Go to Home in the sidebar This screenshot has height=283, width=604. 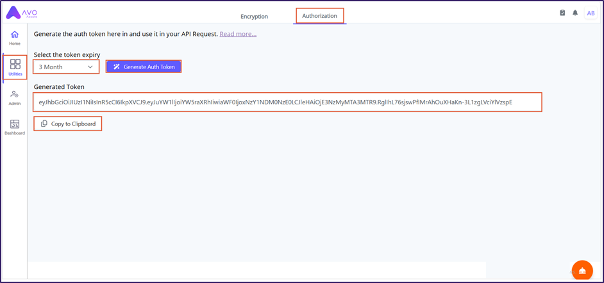15,37
